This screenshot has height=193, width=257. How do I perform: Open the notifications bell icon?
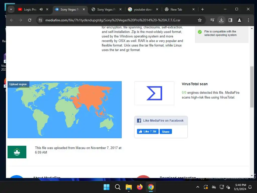(250, 187)
